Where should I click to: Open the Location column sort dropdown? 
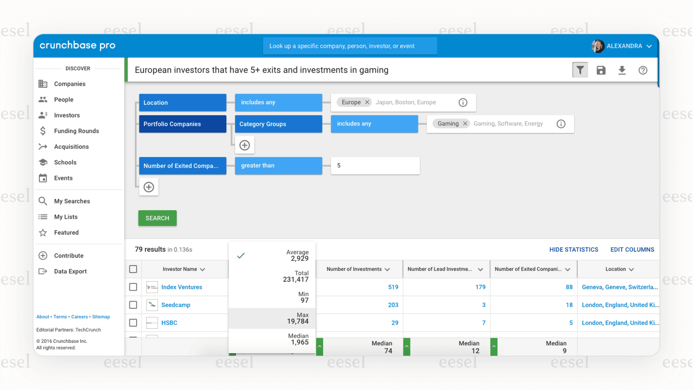click(631, 269)
